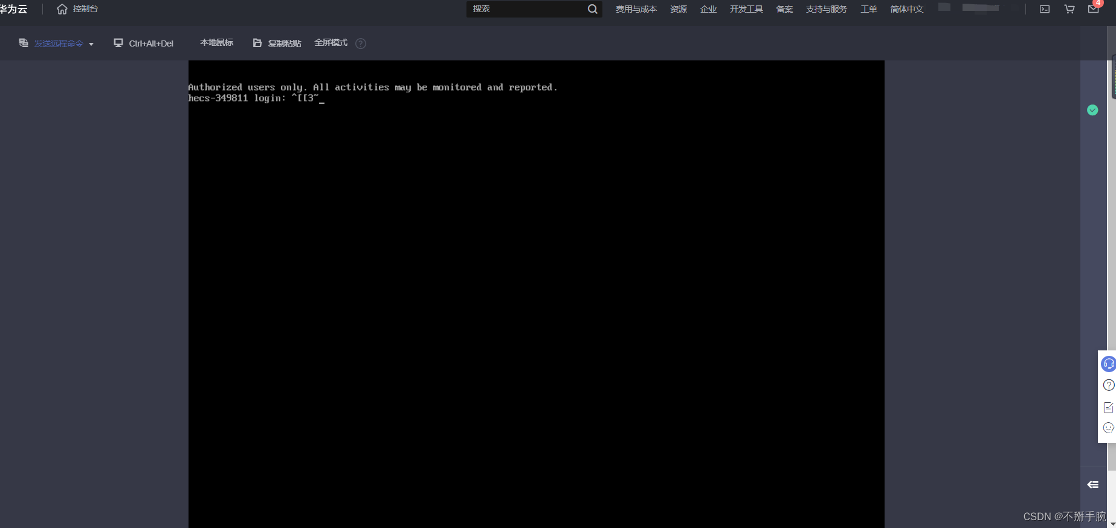Click the monitor icon beside Ctrl+Alt+Del
Viewport: 1116px width, 528px height.
pyautogui.click(x=118, y=43)
